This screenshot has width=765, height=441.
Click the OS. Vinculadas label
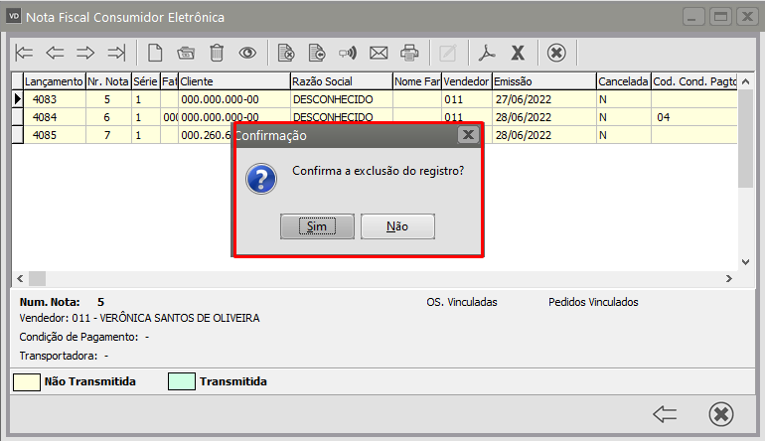(462, 302)
